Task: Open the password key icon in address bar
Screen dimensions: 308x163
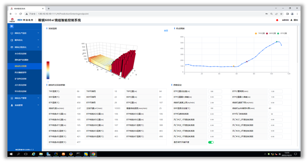Action: [x=267, y=14]
